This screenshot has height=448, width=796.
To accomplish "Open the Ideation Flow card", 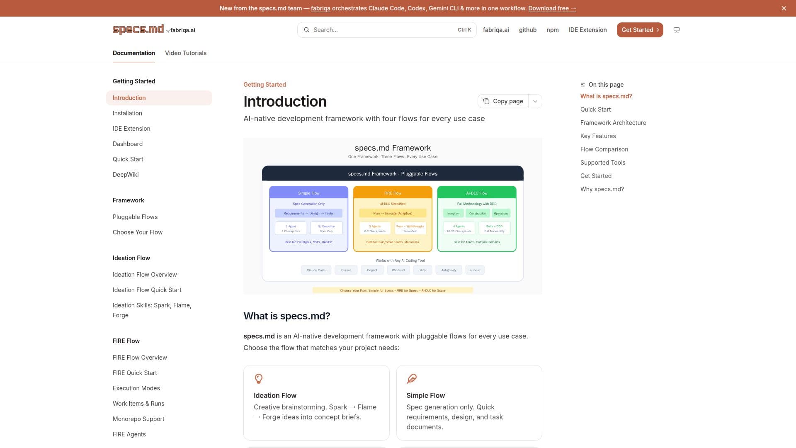I will click(x=316, y=403).
